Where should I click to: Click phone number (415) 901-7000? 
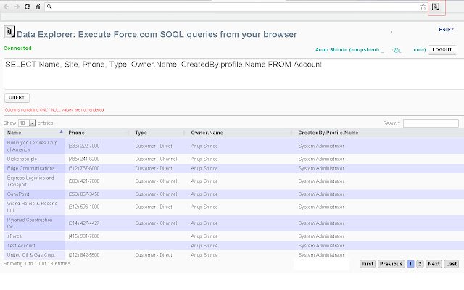pos(84,236)
